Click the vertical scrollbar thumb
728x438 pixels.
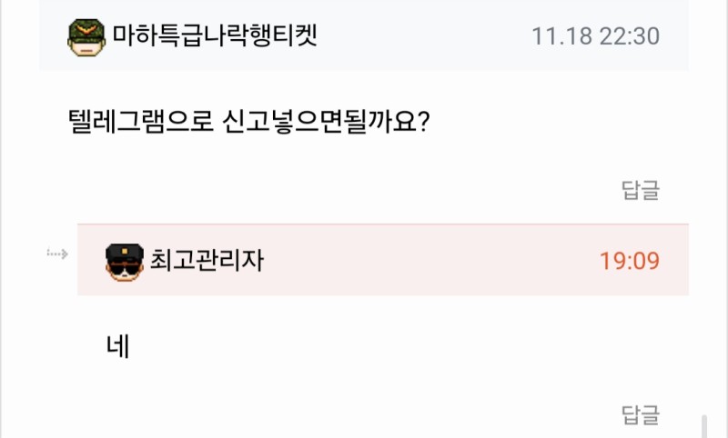(x=703, y=426)
